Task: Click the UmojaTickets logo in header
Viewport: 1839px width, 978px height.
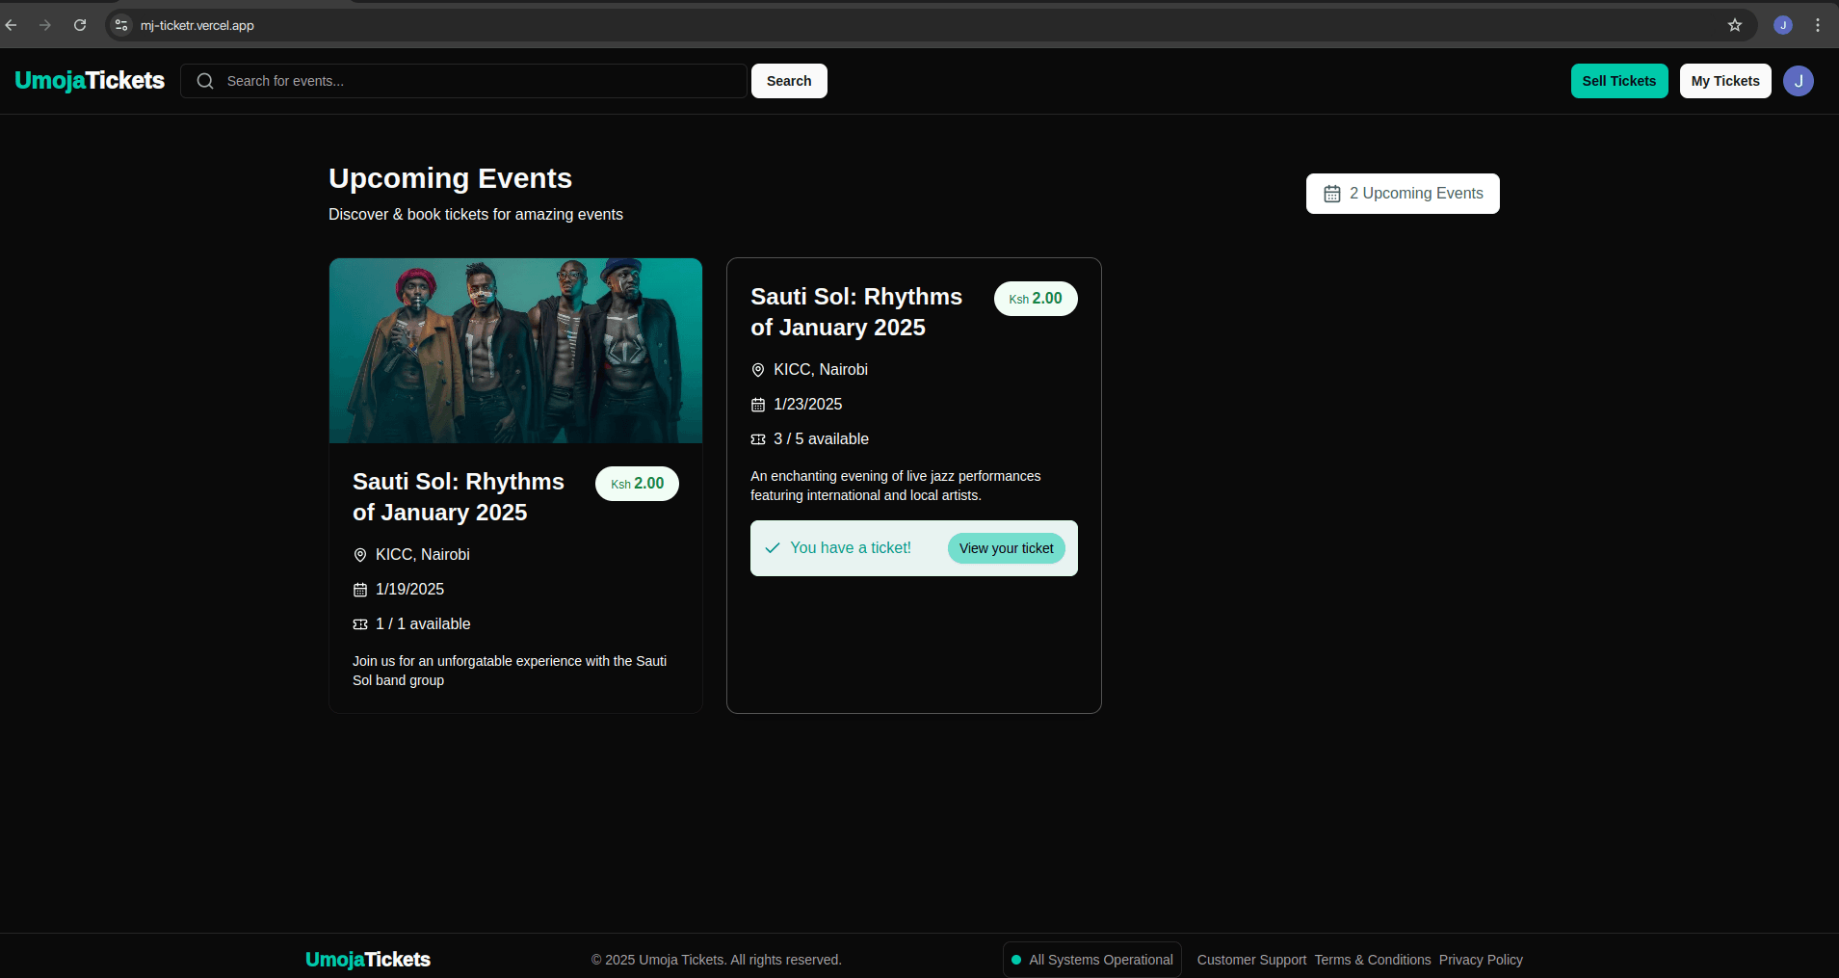Action: pos(90,81)
